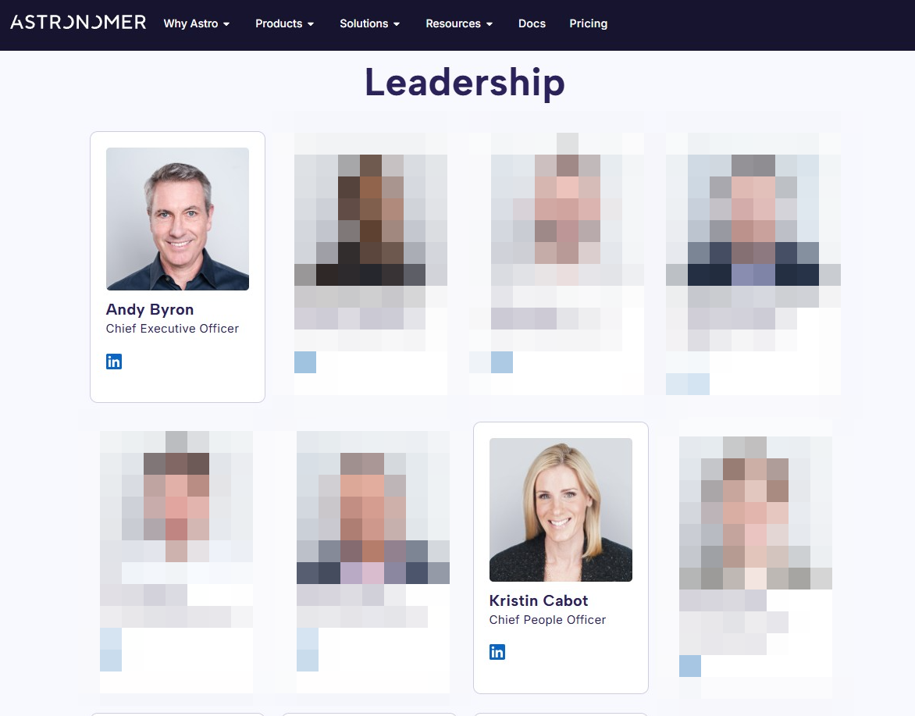Click Kristin Cabot's headshot photo
Screen dimensions: 915x716
561,509
